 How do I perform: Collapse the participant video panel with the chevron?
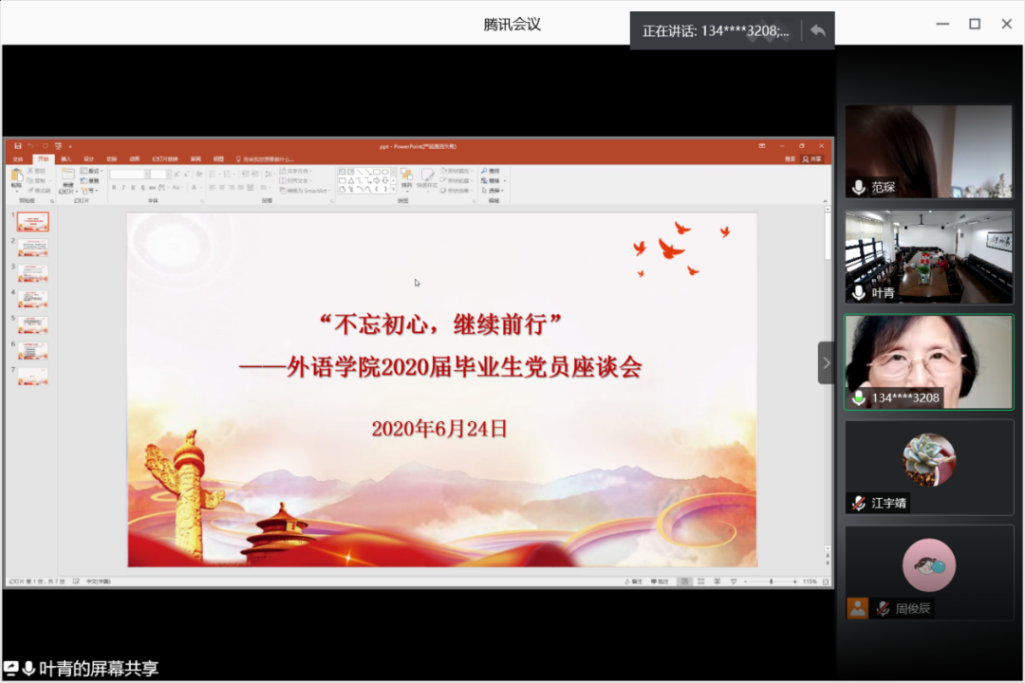826,362
